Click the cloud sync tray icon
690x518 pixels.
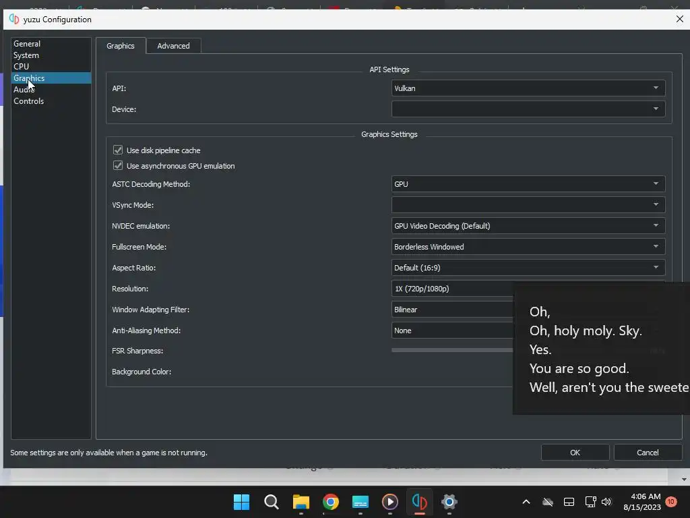tap(547, 502)
